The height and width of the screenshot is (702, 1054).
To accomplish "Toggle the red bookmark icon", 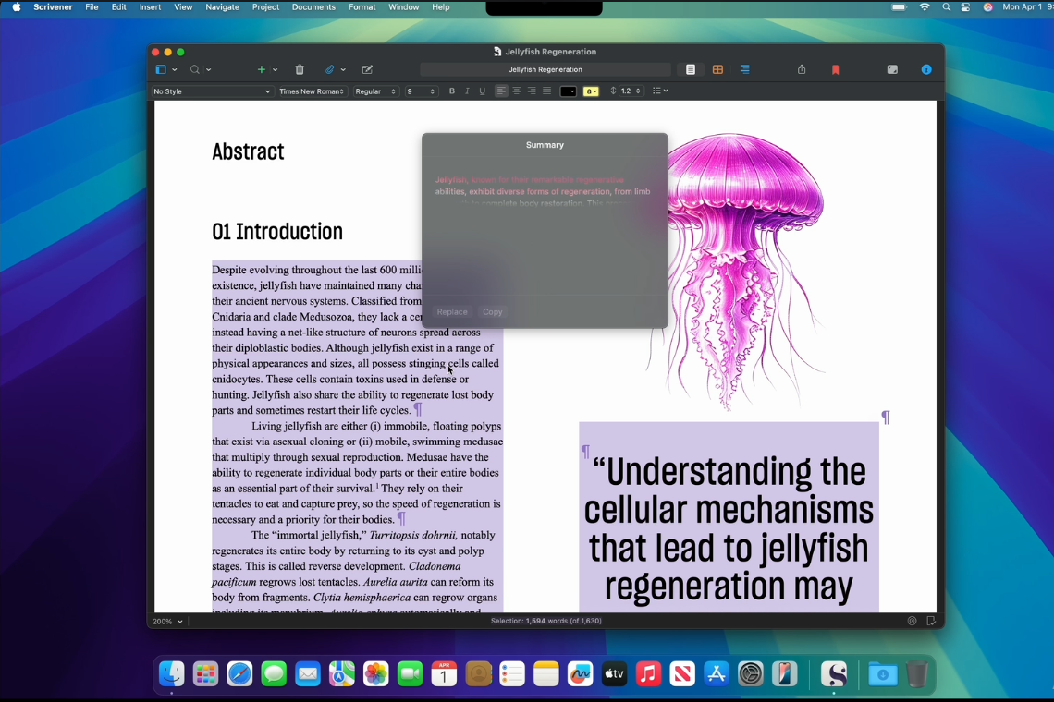I will point(836,70).
